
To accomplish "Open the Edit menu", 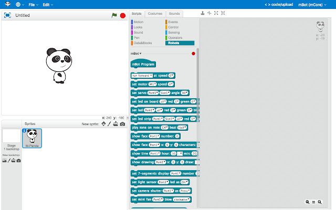I will (x=48, y=5).
